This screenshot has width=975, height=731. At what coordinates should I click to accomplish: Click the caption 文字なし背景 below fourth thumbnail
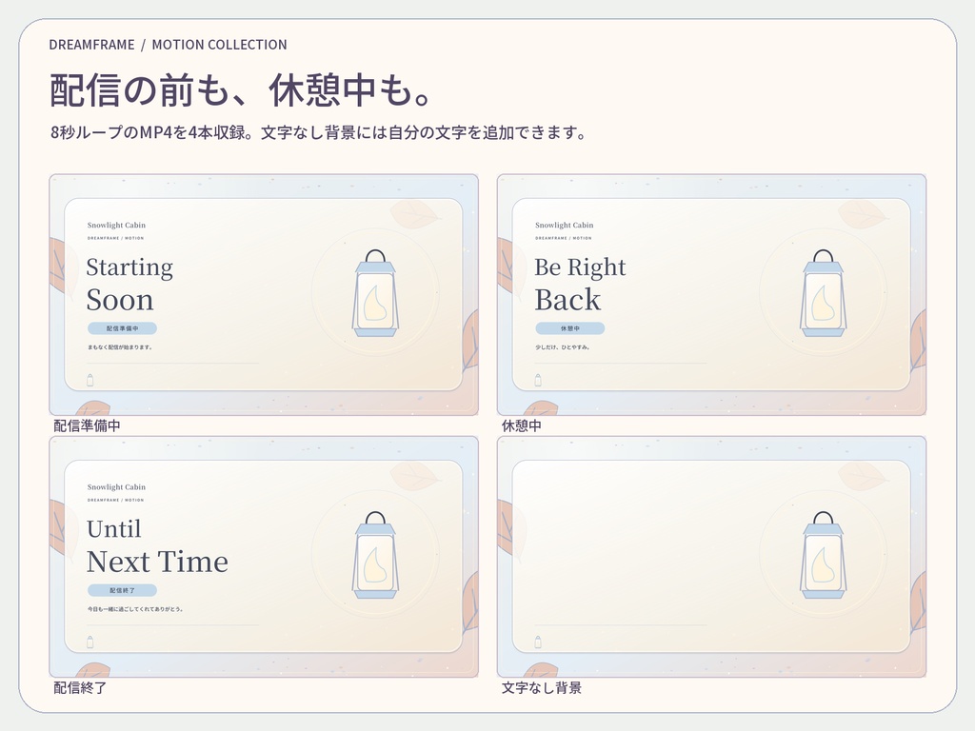pyautogui.click(x=541, y=687)
